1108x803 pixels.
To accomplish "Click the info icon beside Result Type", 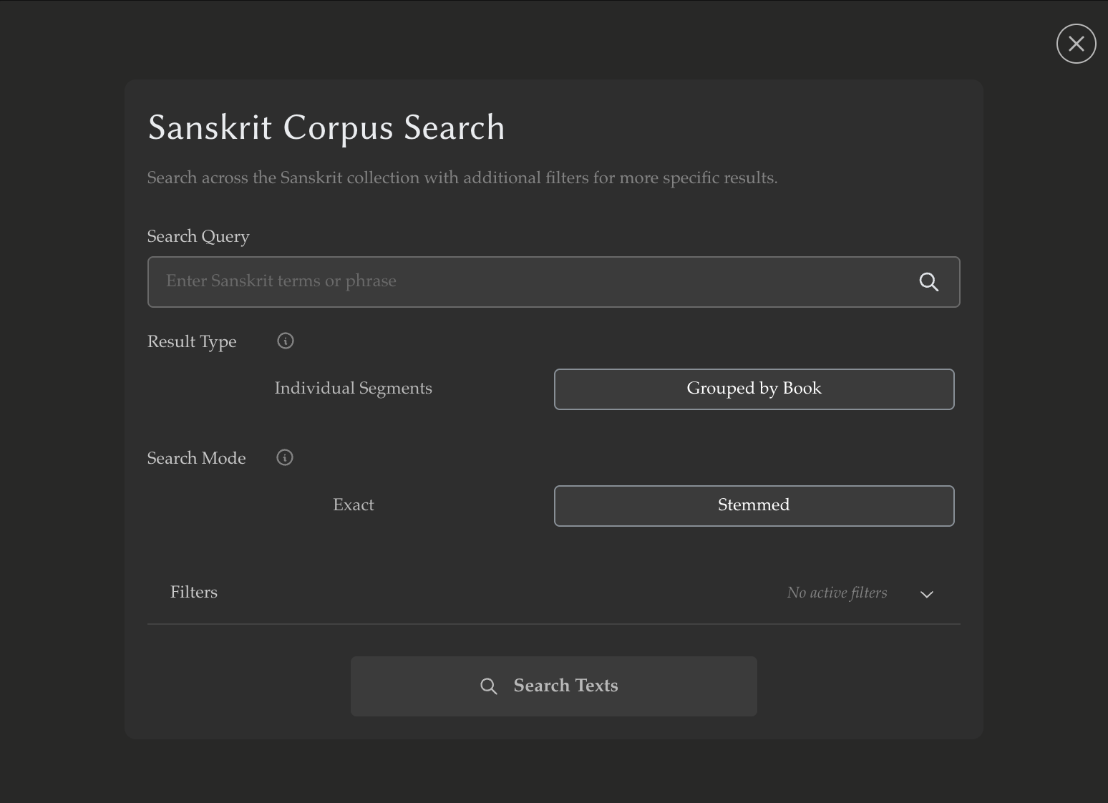I will [x=285, y=341].
